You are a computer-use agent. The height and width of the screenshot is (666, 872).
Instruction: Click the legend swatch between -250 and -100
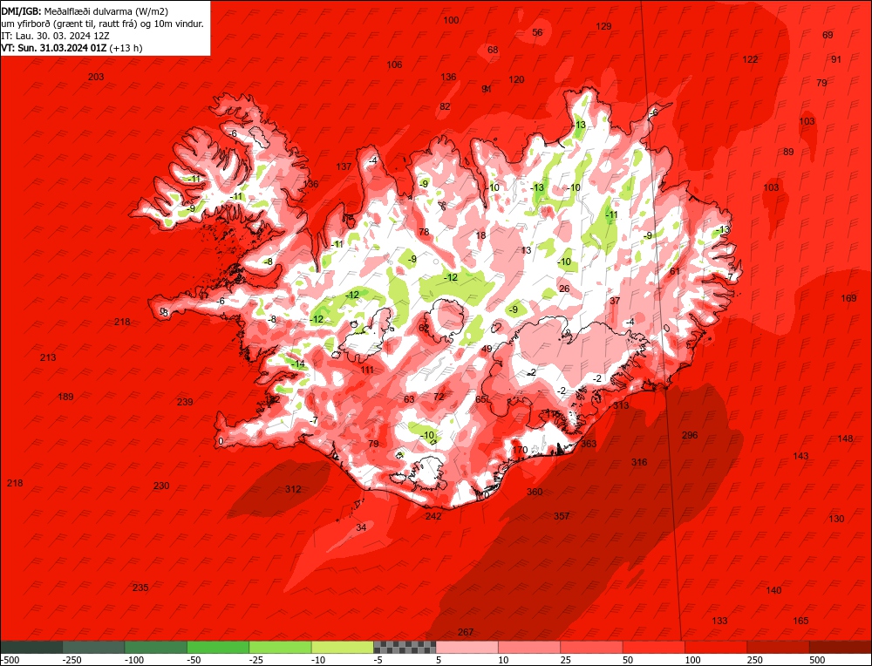tap(93, 647)
